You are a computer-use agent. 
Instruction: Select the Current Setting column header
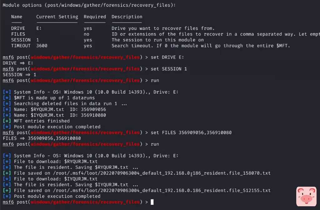pos(57,17)
